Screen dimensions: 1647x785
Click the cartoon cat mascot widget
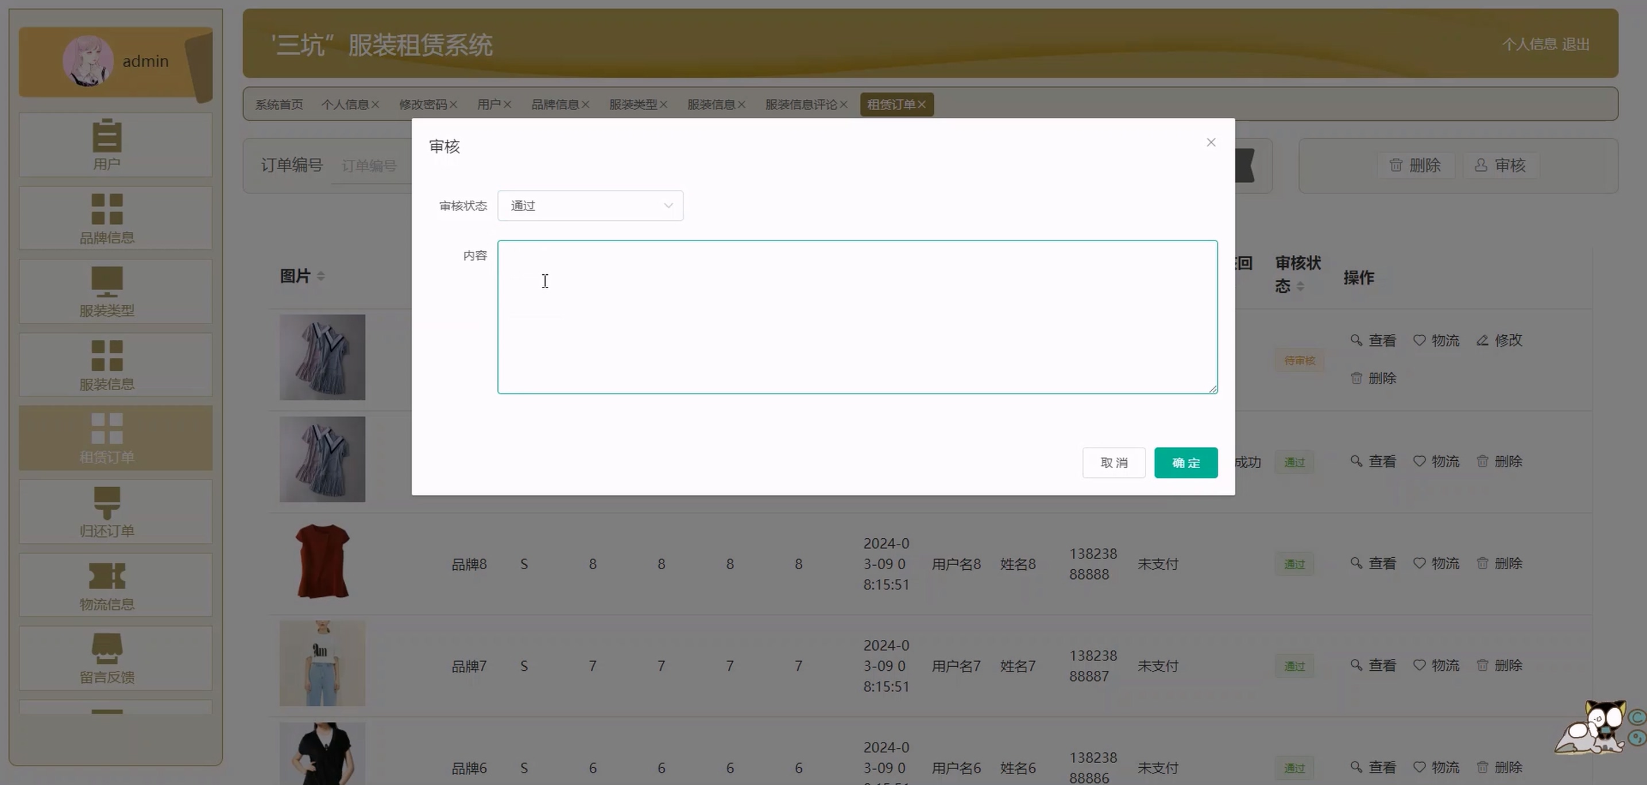click(x=1593, y=727)
